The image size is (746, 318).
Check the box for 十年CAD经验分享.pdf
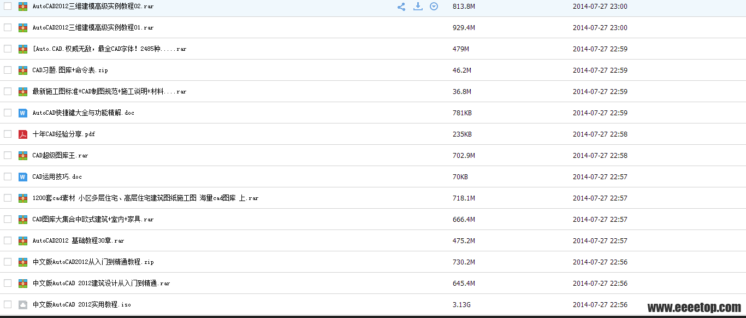point(8,134)
